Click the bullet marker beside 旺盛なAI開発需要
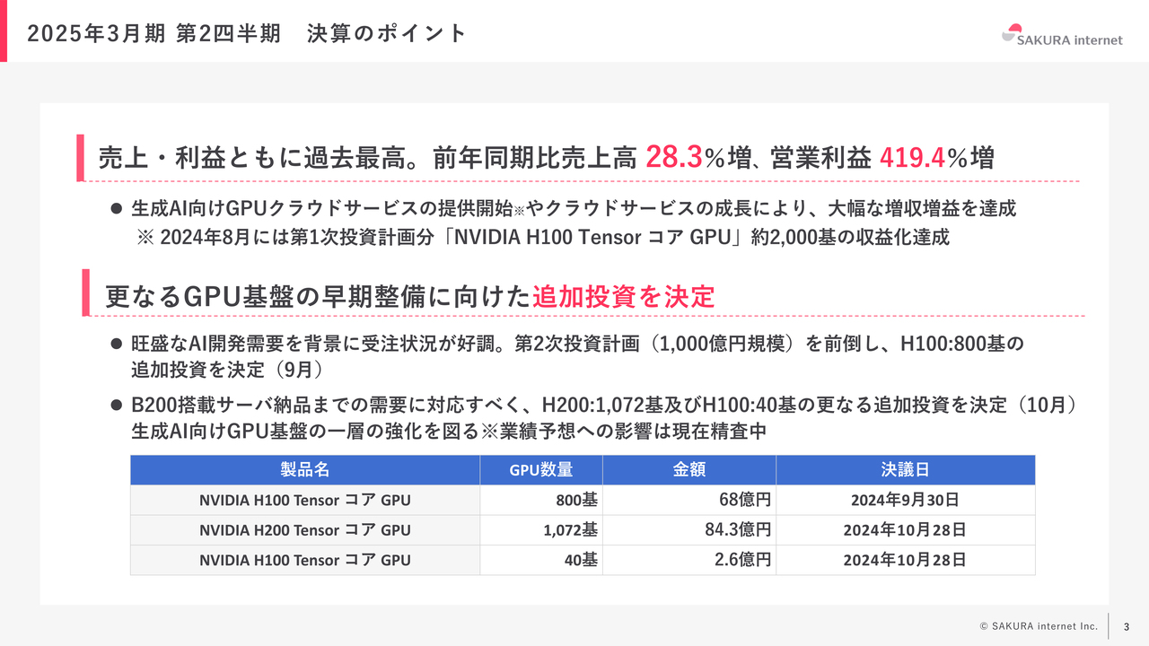This screenshot has height=646, width=1149. [116, 342]
